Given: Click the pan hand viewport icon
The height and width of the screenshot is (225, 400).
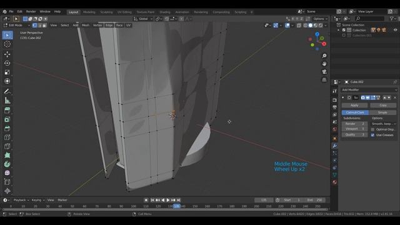Looking at the screenshot, I should point(324,64).
